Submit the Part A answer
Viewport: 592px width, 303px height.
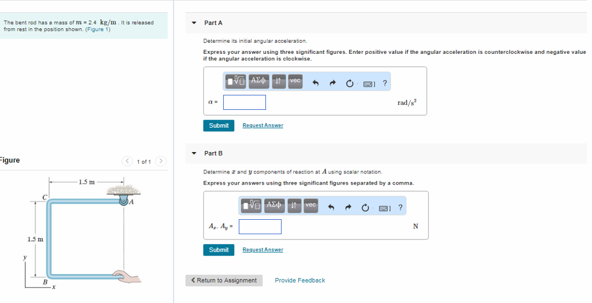point(219,125)
